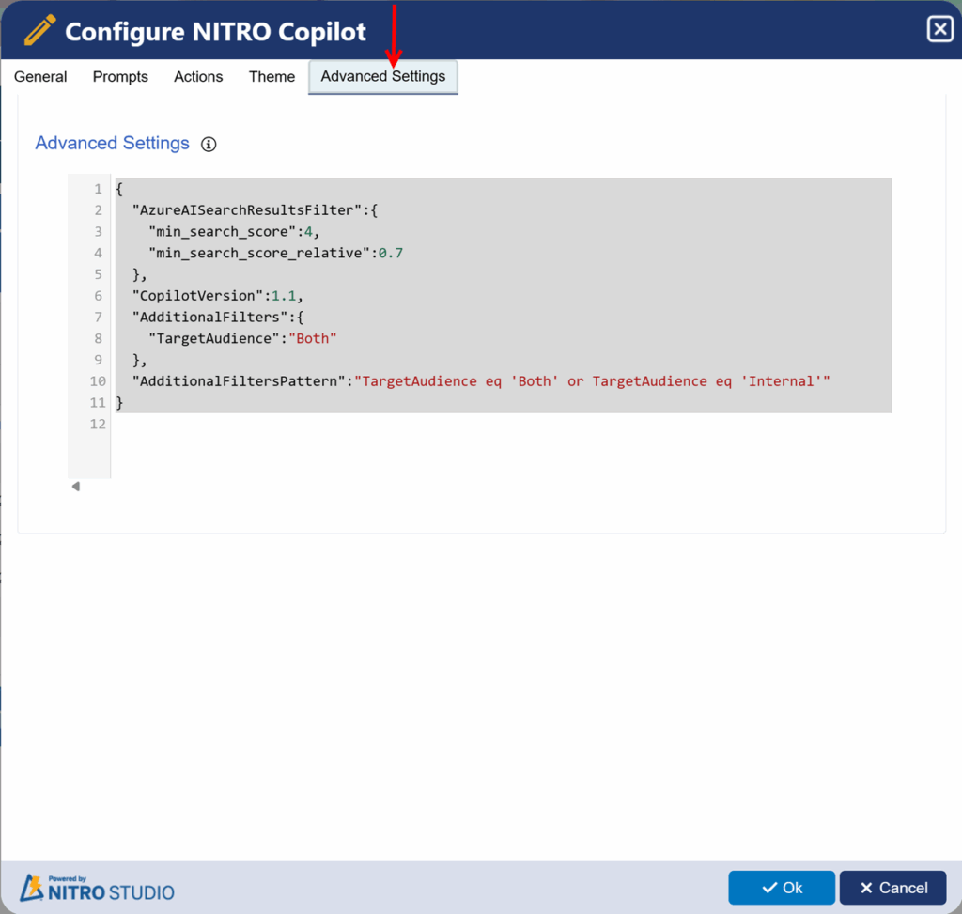Click the "CopilotVersion" key

point(198,296)
